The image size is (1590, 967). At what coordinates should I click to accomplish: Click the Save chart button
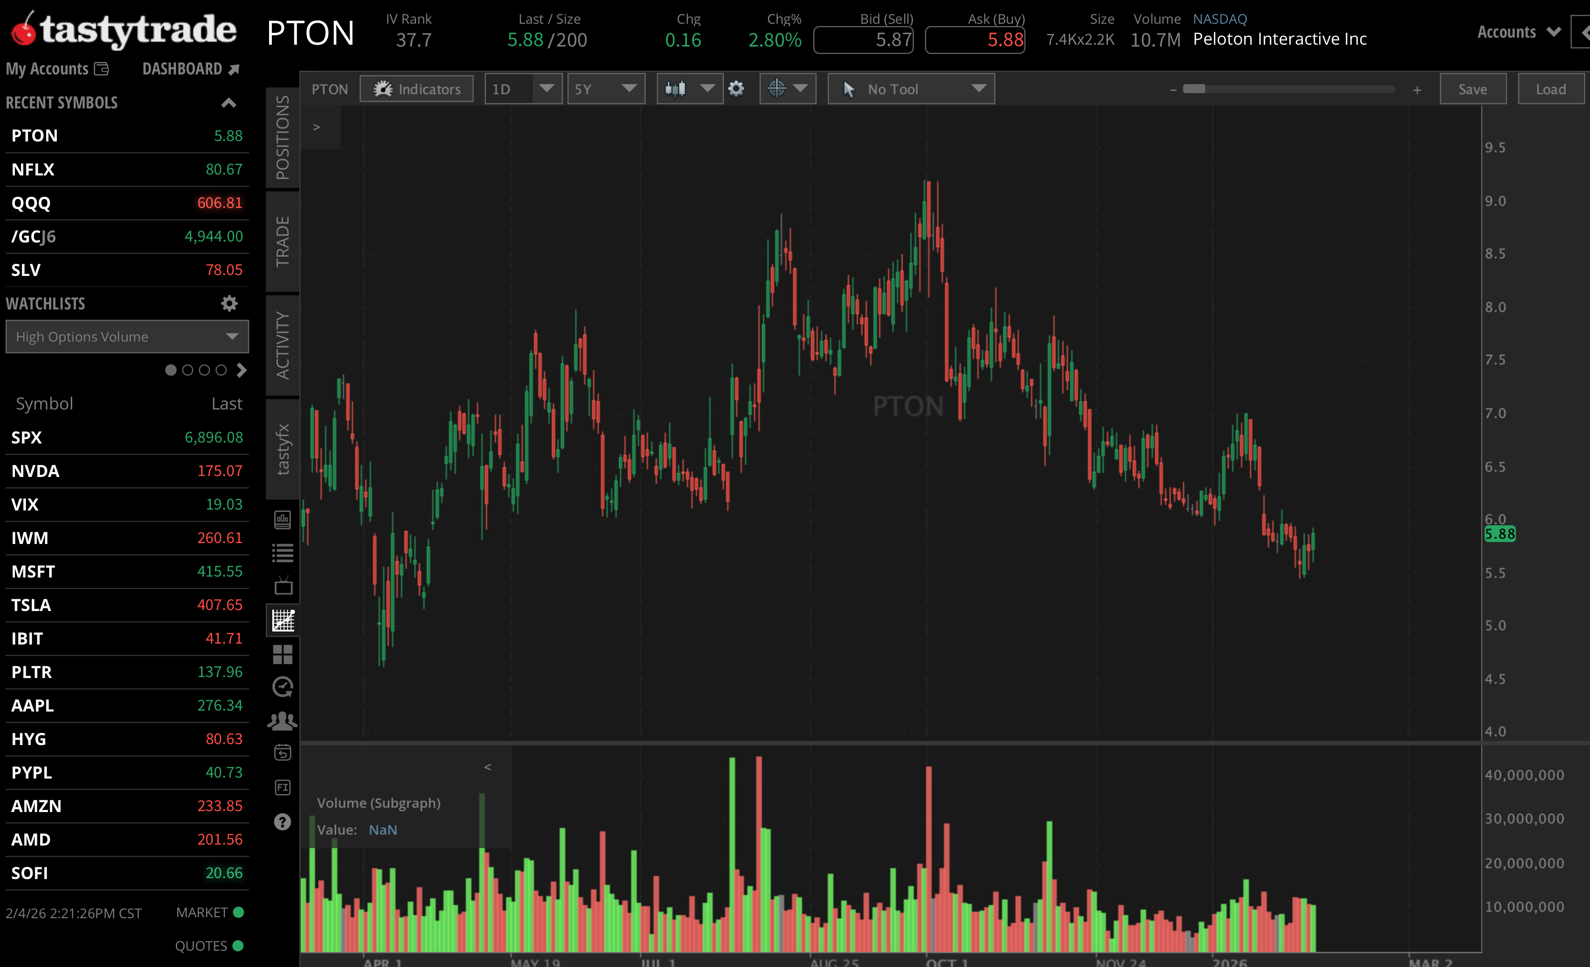click(1473, 88)
